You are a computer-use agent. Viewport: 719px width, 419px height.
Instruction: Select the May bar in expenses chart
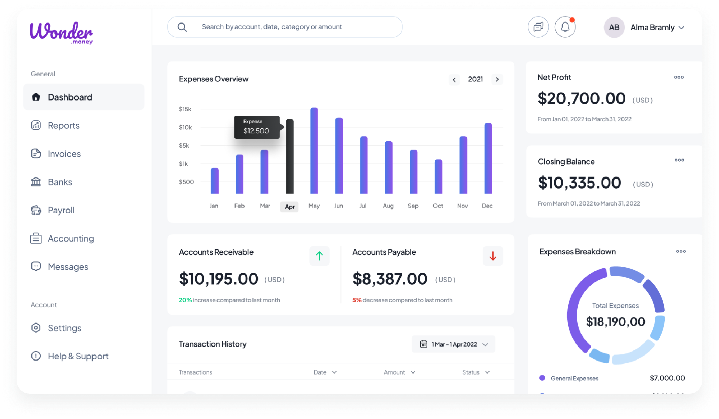click(x=314, y=151)
